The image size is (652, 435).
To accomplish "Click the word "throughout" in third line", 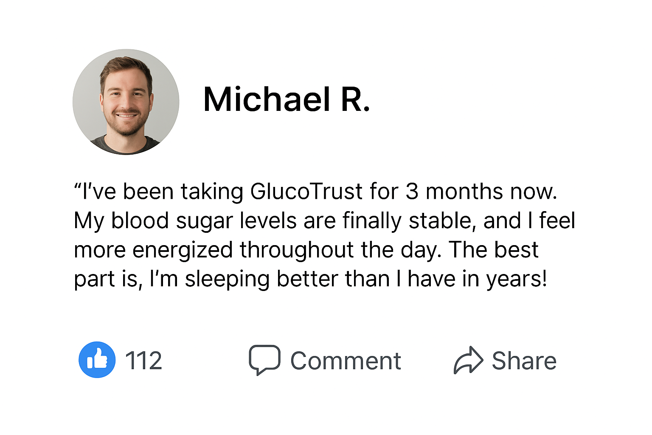I will (297, 250).
